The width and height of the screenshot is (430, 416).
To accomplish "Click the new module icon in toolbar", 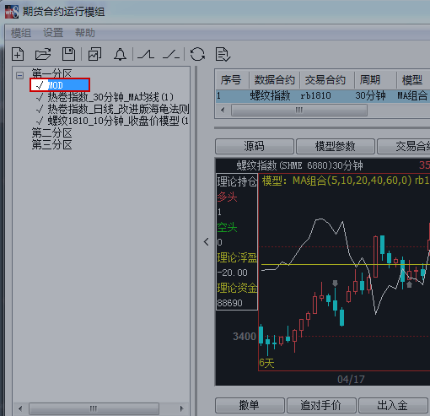I will [x=18, y=54].
